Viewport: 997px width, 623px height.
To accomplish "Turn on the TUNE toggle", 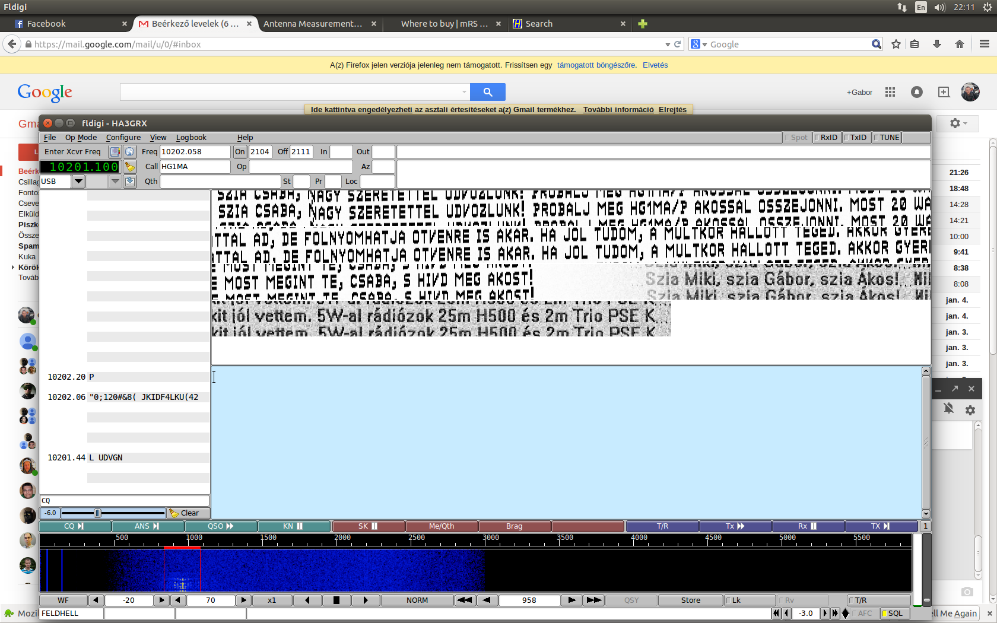I will tap(887, 138).
